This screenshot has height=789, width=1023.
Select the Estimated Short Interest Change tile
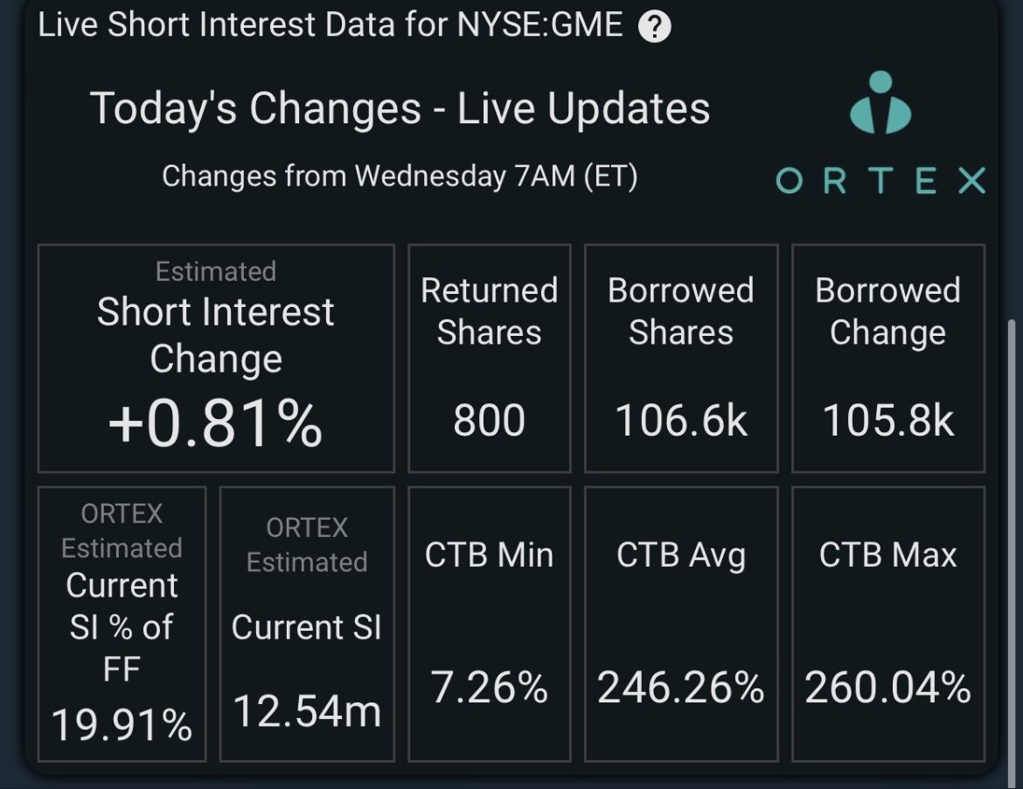(216, 359)
